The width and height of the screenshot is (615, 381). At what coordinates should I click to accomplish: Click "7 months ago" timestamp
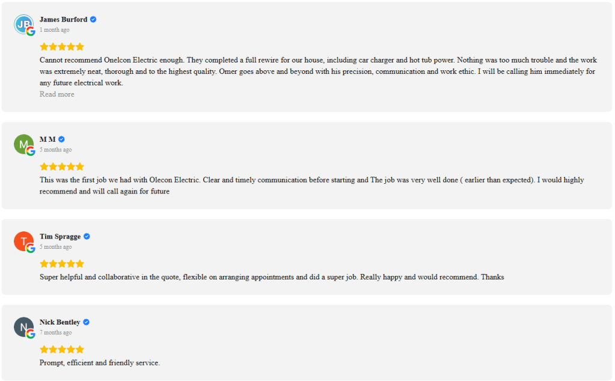click(55, 333)
